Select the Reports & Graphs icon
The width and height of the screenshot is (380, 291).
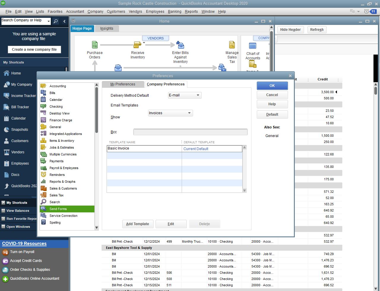43,182
